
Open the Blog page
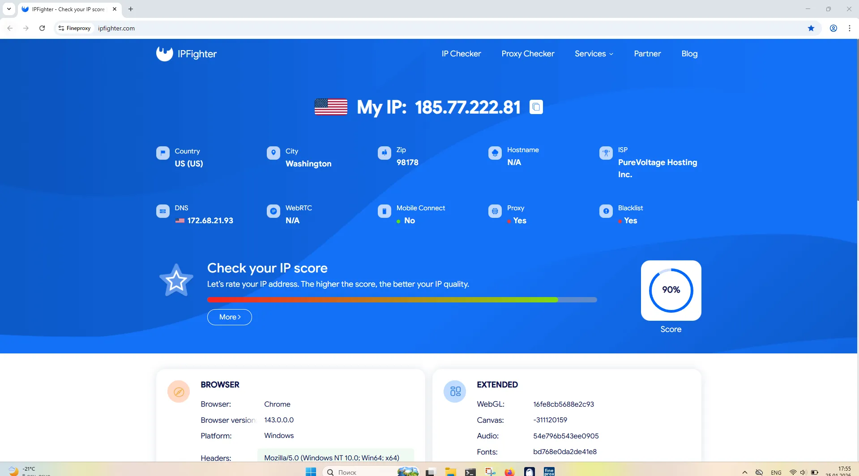pyautogui.click(x=689, y=54)
